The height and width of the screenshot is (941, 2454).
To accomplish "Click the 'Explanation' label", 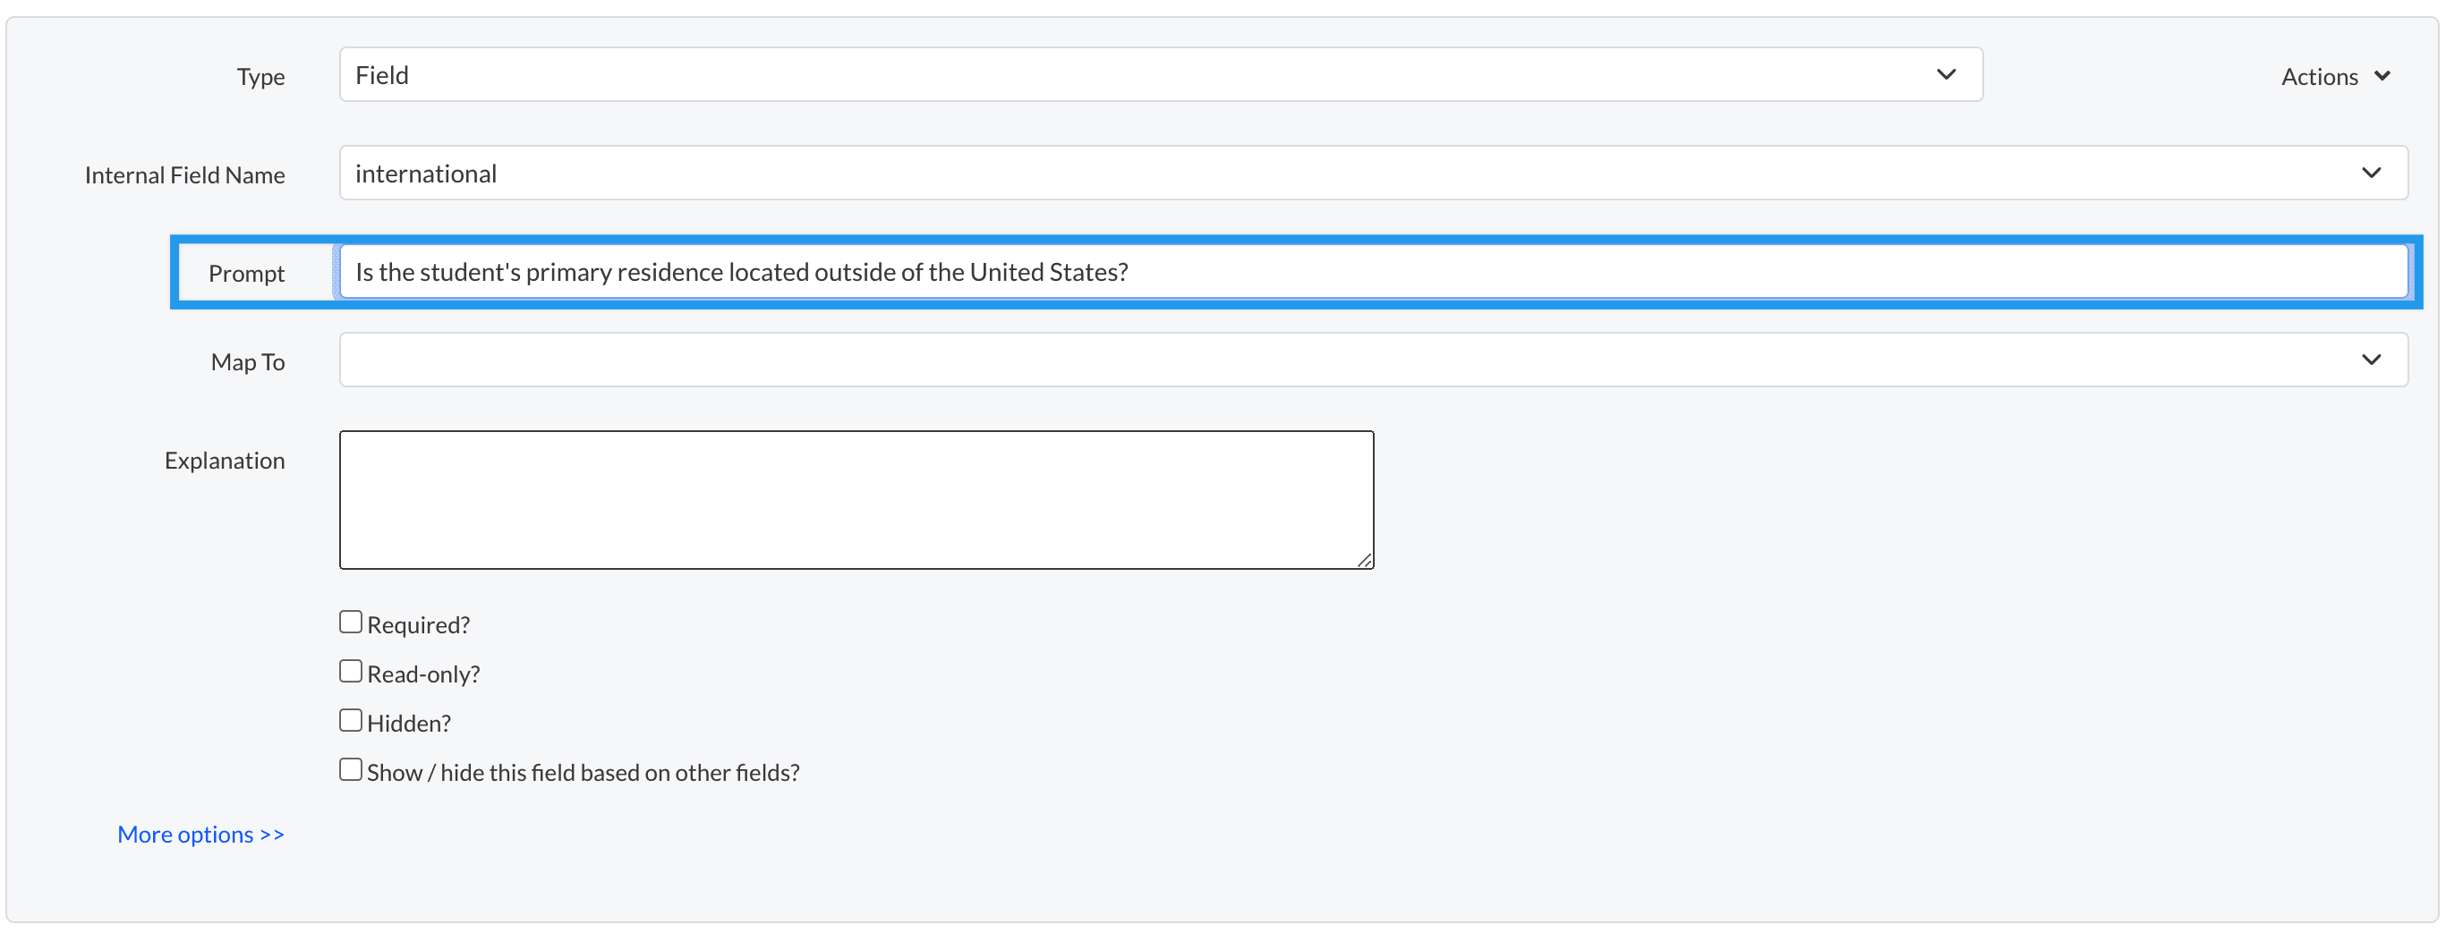I will coord(225,461).
